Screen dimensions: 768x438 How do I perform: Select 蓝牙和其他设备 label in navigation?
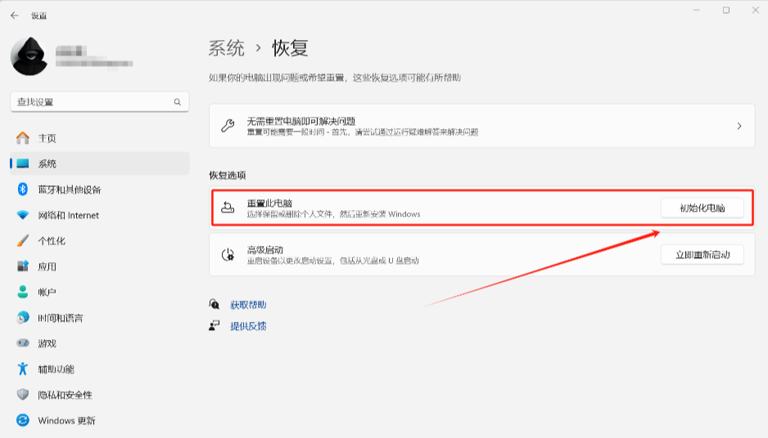(70, 190)
